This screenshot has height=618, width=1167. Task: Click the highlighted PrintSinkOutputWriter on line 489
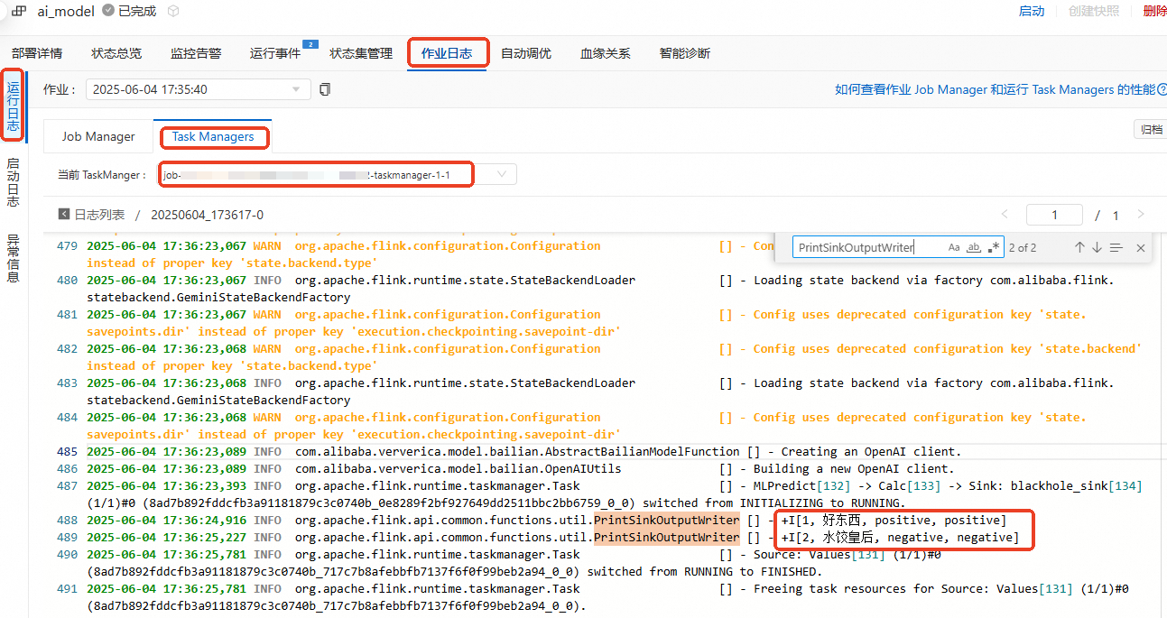coord(666,538)
